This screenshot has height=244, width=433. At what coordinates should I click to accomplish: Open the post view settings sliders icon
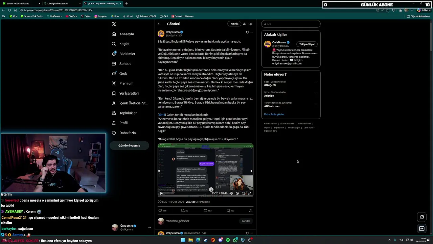pos(244,24)
